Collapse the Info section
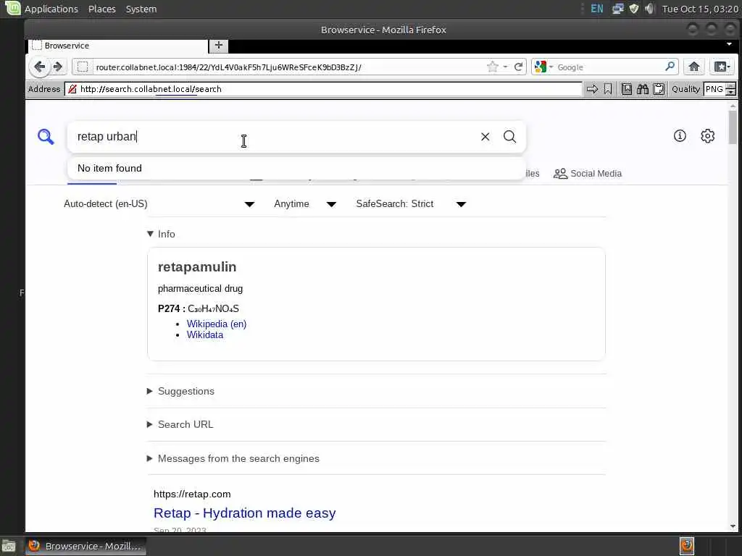The image size is (742, 556). pyautogui.click(x=162, y=234)
